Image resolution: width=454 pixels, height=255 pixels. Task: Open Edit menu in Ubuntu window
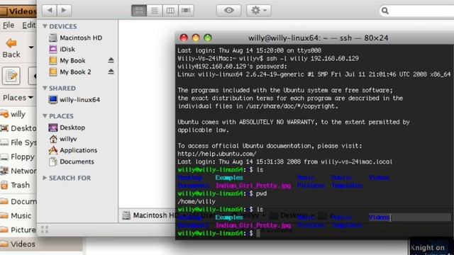29,25
